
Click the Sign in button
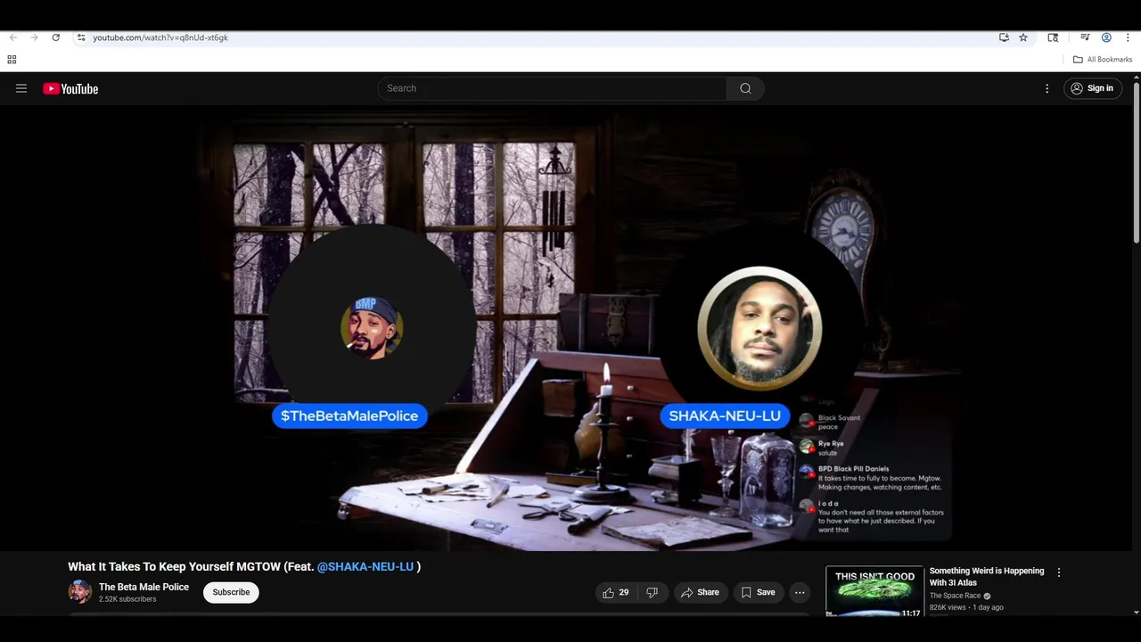(x=1092, y=88)
